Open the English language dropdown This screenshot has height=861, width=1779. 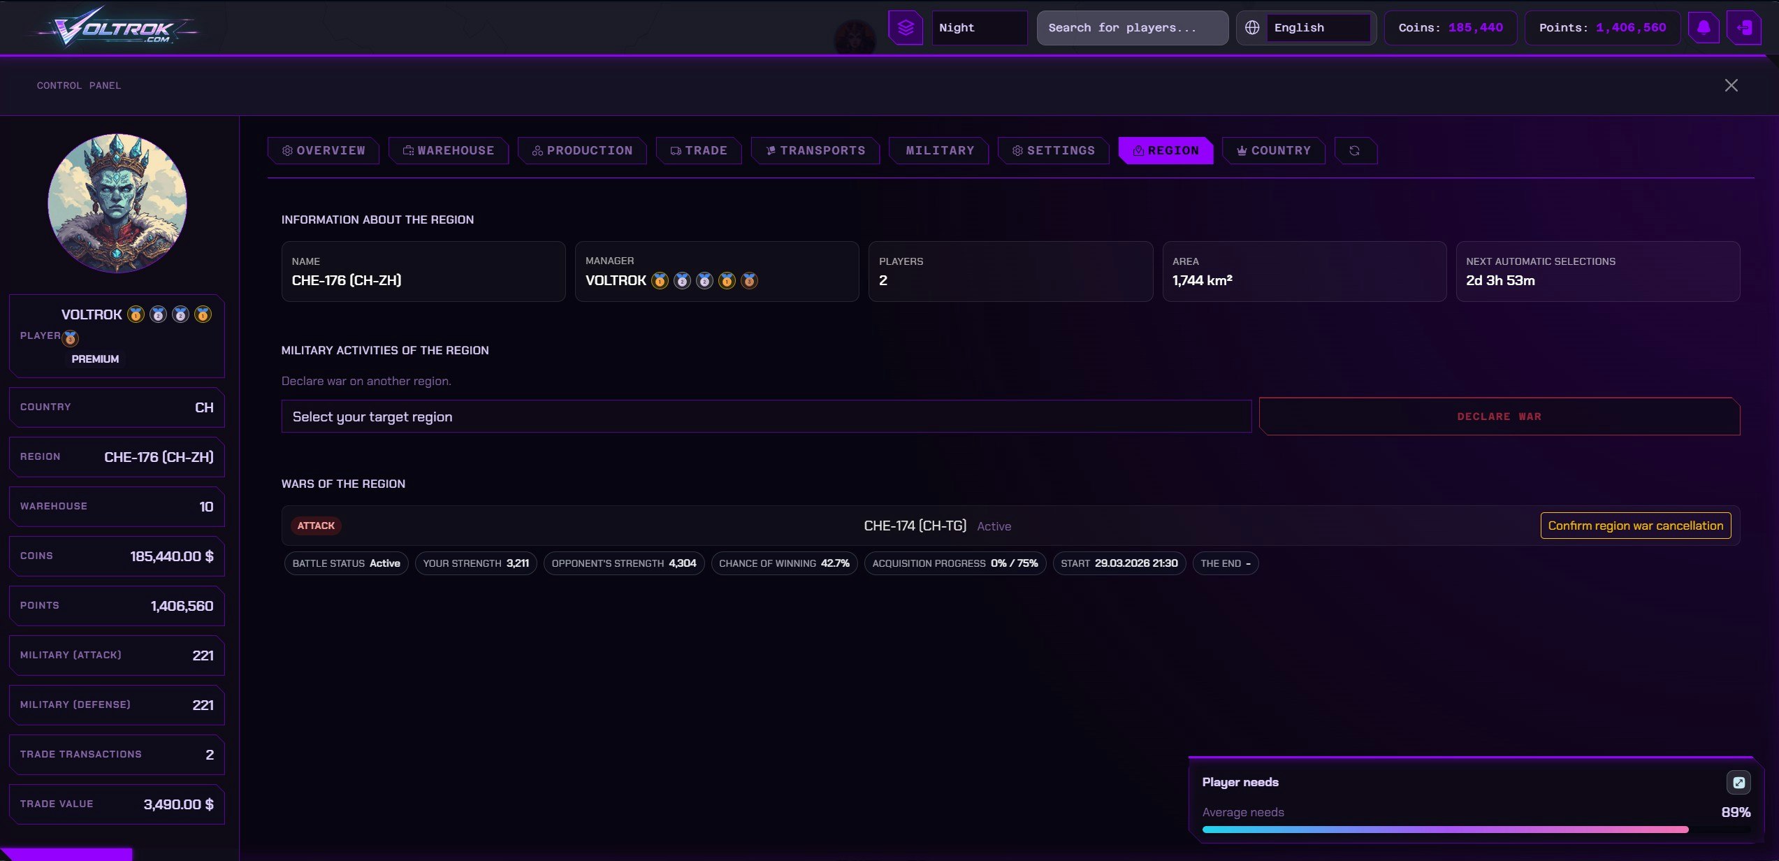pos(1318,28)
